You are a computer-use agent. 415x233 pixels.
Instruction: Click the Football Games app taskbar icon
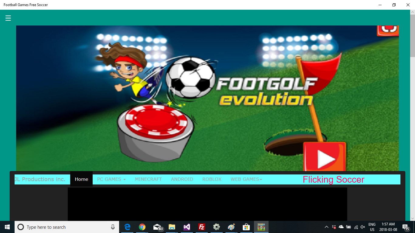(261, 227)
